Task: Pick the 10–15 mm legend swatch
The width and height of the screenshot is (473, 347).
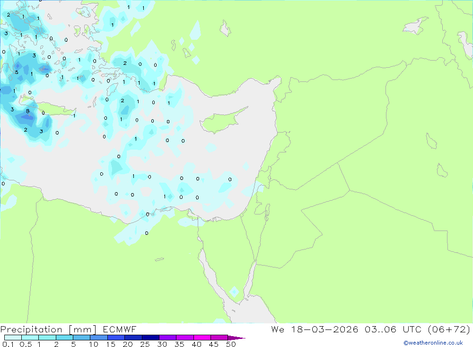Action: point(99,338)
